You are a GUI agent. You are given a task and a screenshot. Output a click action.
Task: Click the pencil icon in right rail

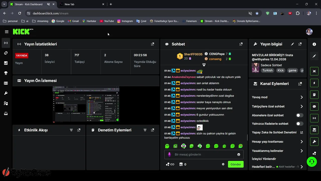tap(314, 56)
